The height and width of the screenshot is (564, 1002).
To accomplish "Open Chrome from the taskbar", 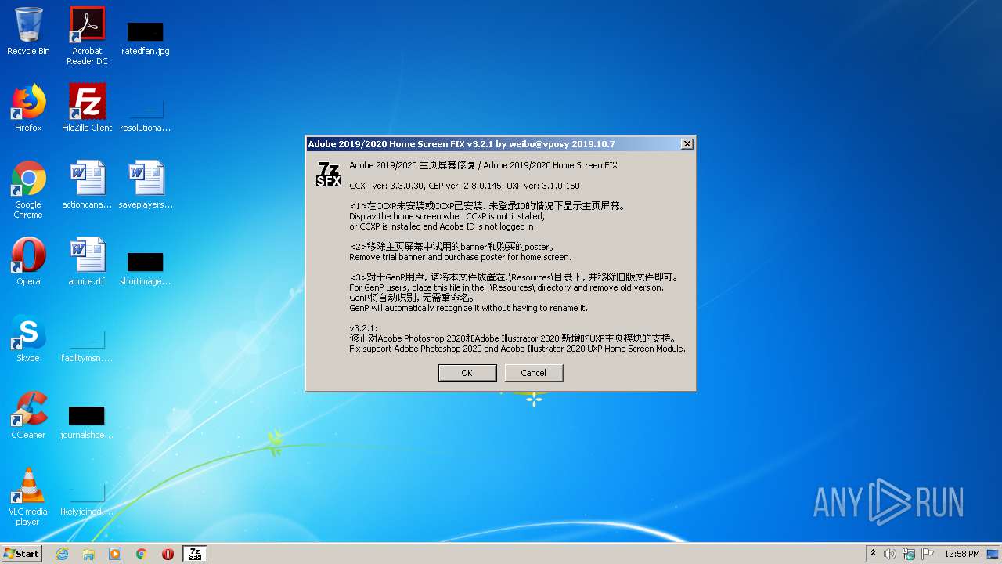I will pos(142,554).
